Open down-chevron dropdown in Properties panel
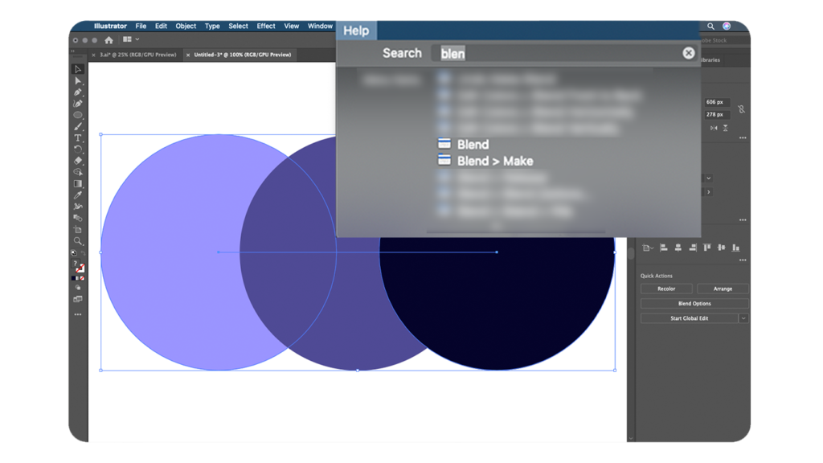823x463 pixels. (709, 178)
